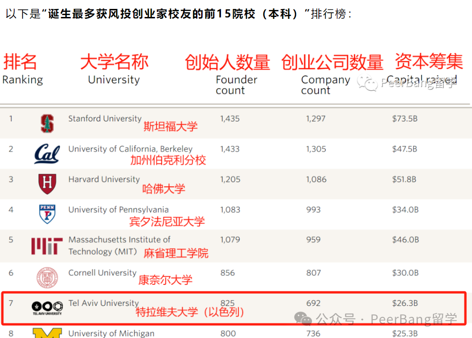Click Cornell's capital raised '$30.0B'
Screen dimensions: 472x338
coord(406,273)
